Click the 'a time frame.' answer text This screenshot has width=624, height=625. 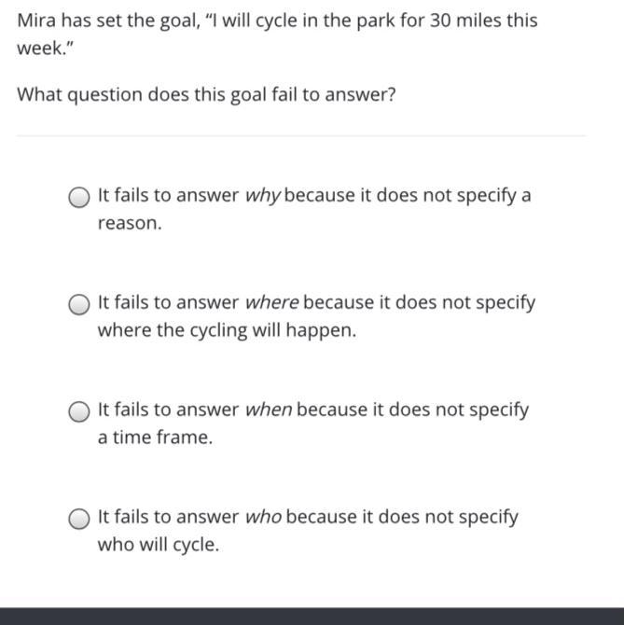click(155, 437)
